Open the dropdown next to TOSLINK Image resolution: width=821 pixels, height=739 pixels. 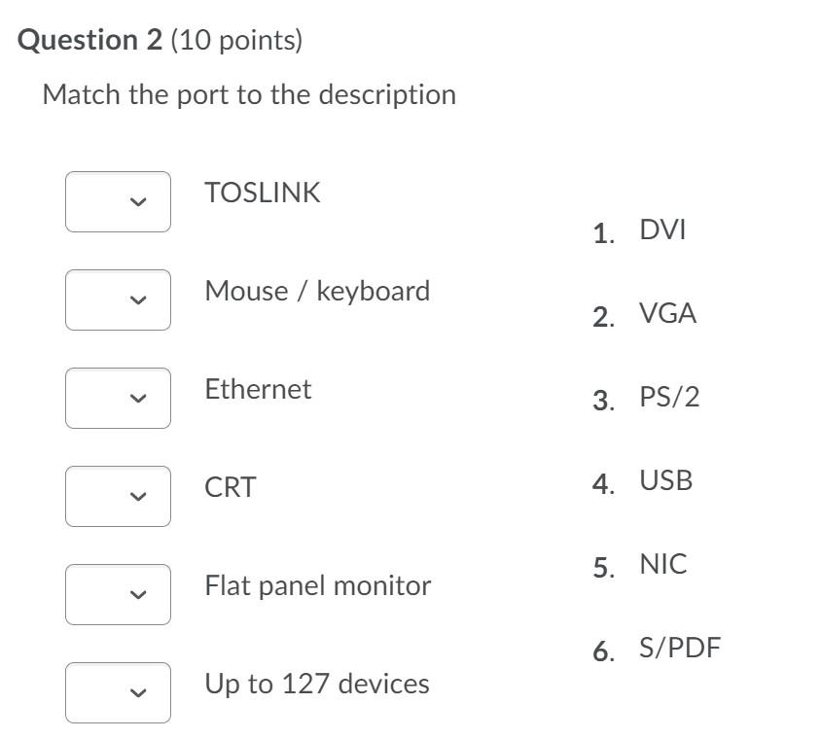117,202
